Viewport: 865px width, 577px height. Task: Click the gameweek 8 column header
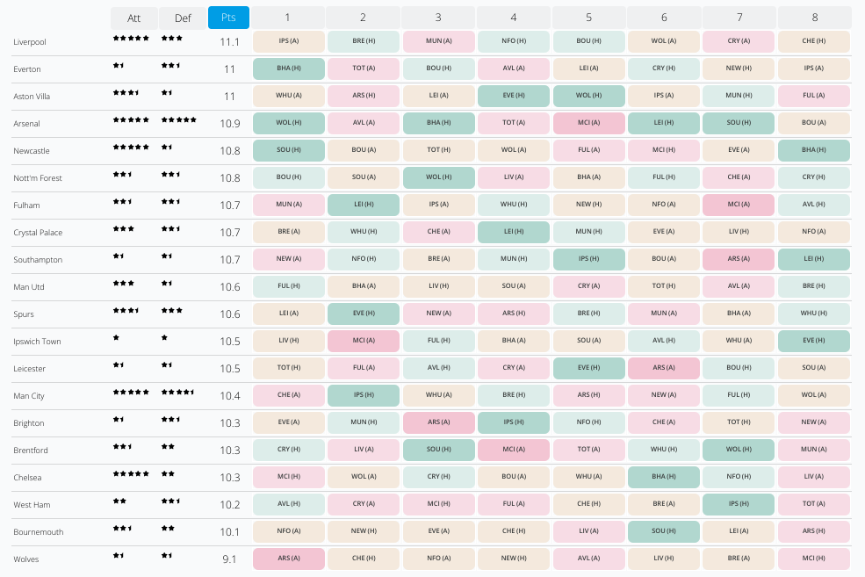coord(813,18)
